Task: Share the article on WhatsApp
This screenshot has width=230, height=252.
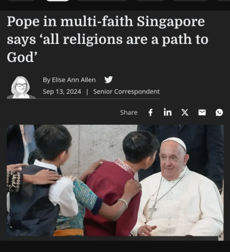Action: point(219,112)
